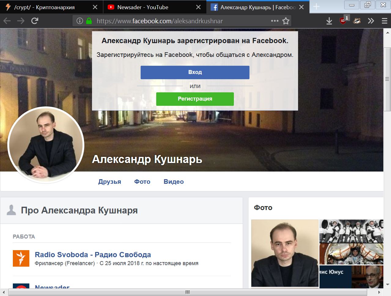The height and width of the screenshot is (296, 391).
Task: Open the uBlock Origin shield extension
Action: coord(343,21)
